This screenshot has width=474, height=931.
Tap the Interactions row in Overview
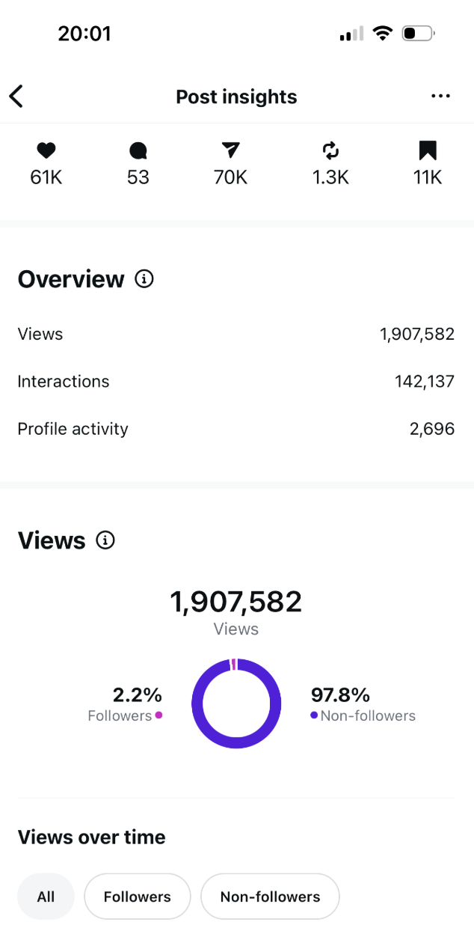click(236, 382)
